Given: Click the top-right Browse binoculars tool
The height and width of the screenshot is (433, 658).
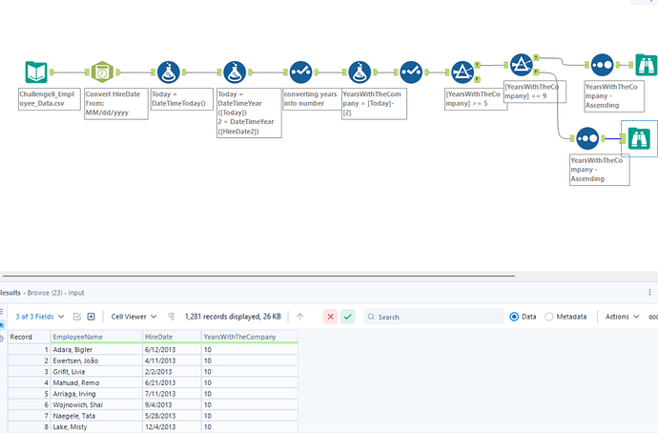Looking at the screenshot, I should pos(647,65).
